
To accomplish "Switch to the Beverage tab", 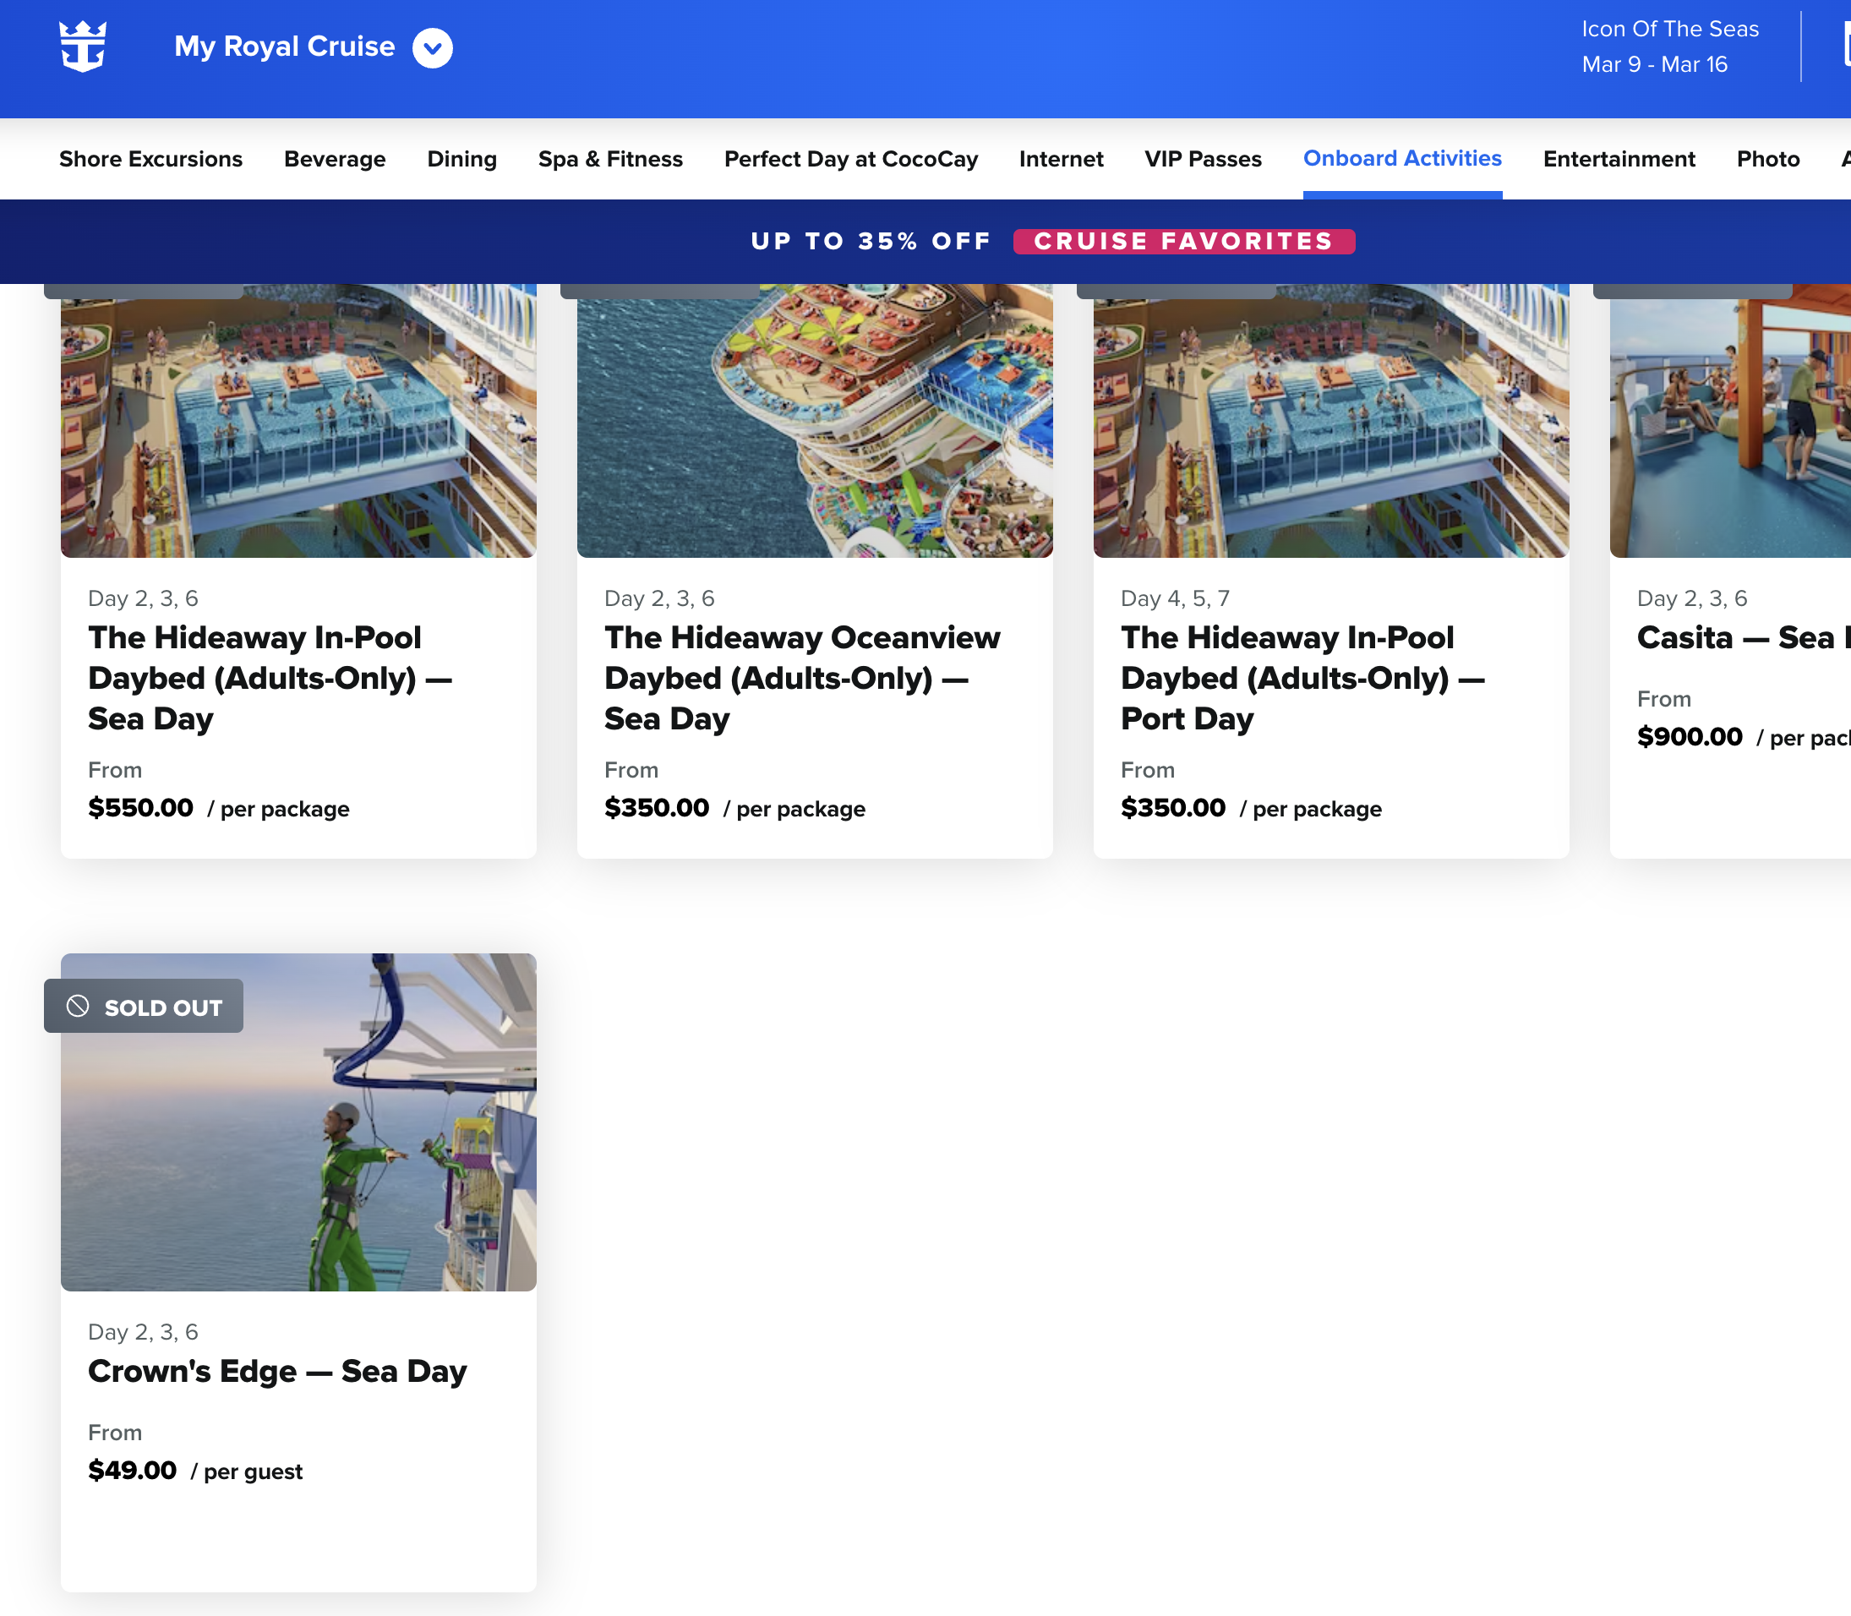I will click(x=335, y=159).
